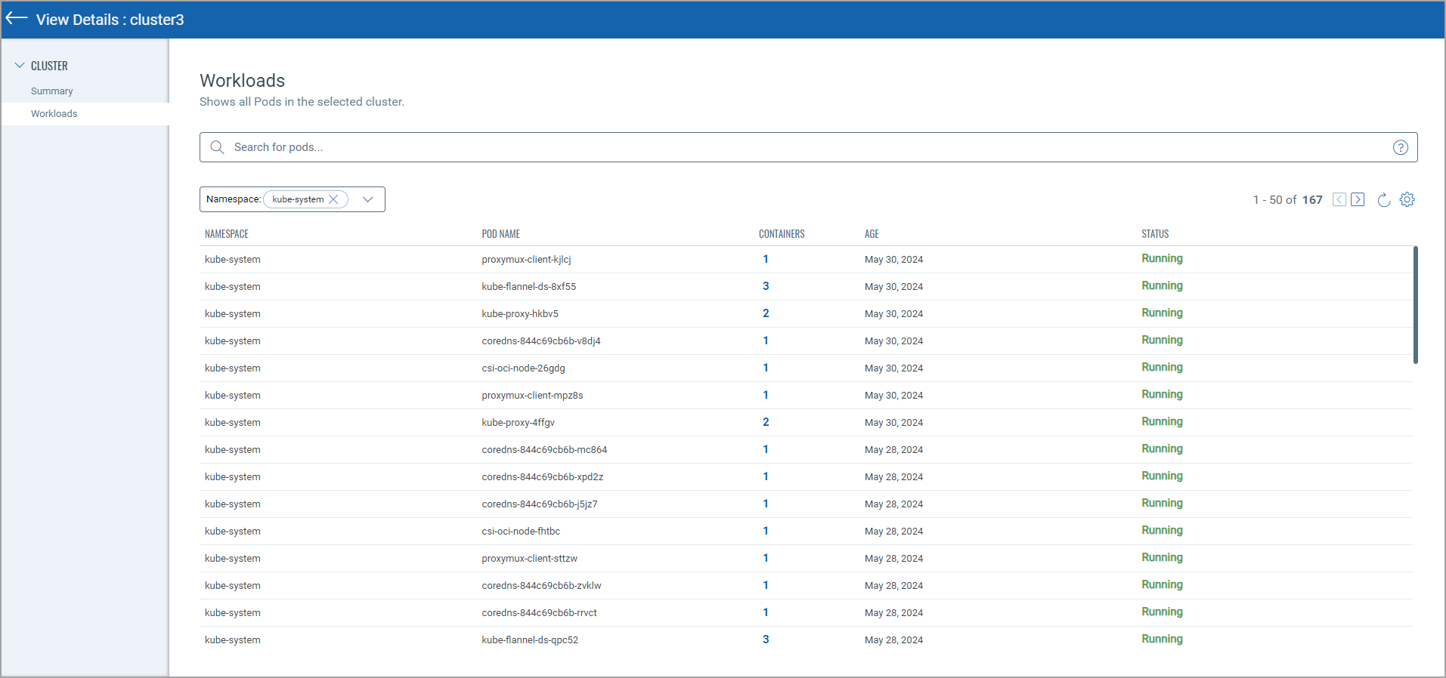Go to the previous page of pods
The image size is (1446, 678).
click(x=1339, y=199)
